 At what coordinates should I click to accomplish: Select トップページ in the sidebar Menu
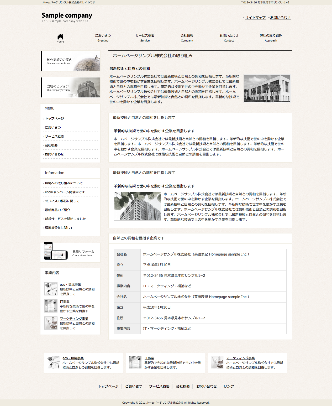55,118
